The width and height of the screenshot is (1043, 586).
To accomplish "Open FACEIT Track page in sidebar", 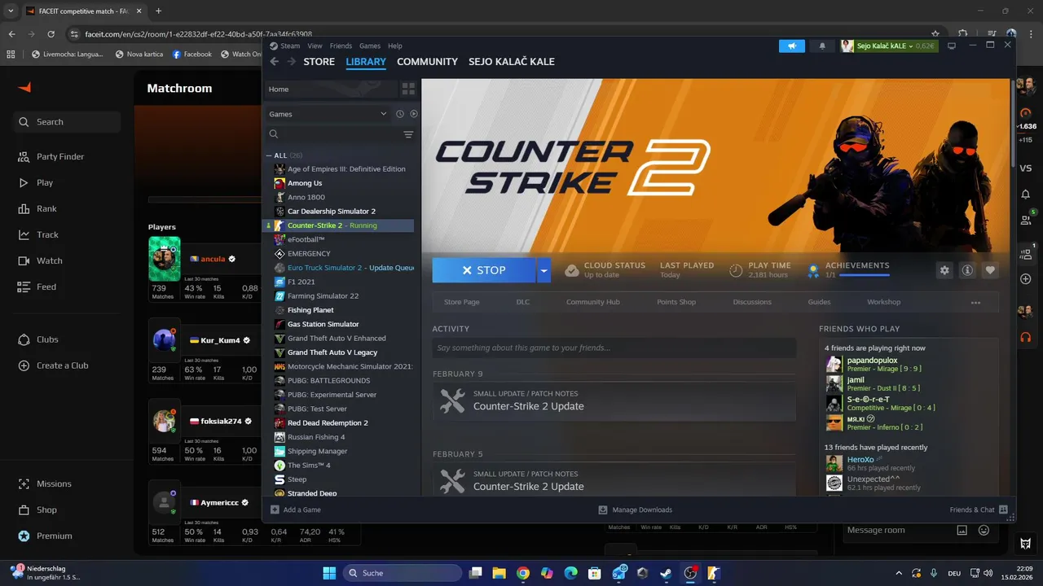I will (x=47, y=234).
